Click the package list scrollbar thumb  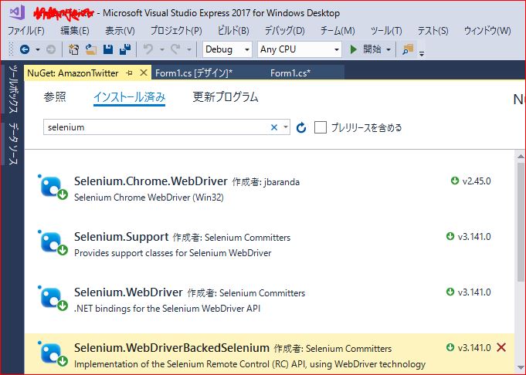point(521,223)
